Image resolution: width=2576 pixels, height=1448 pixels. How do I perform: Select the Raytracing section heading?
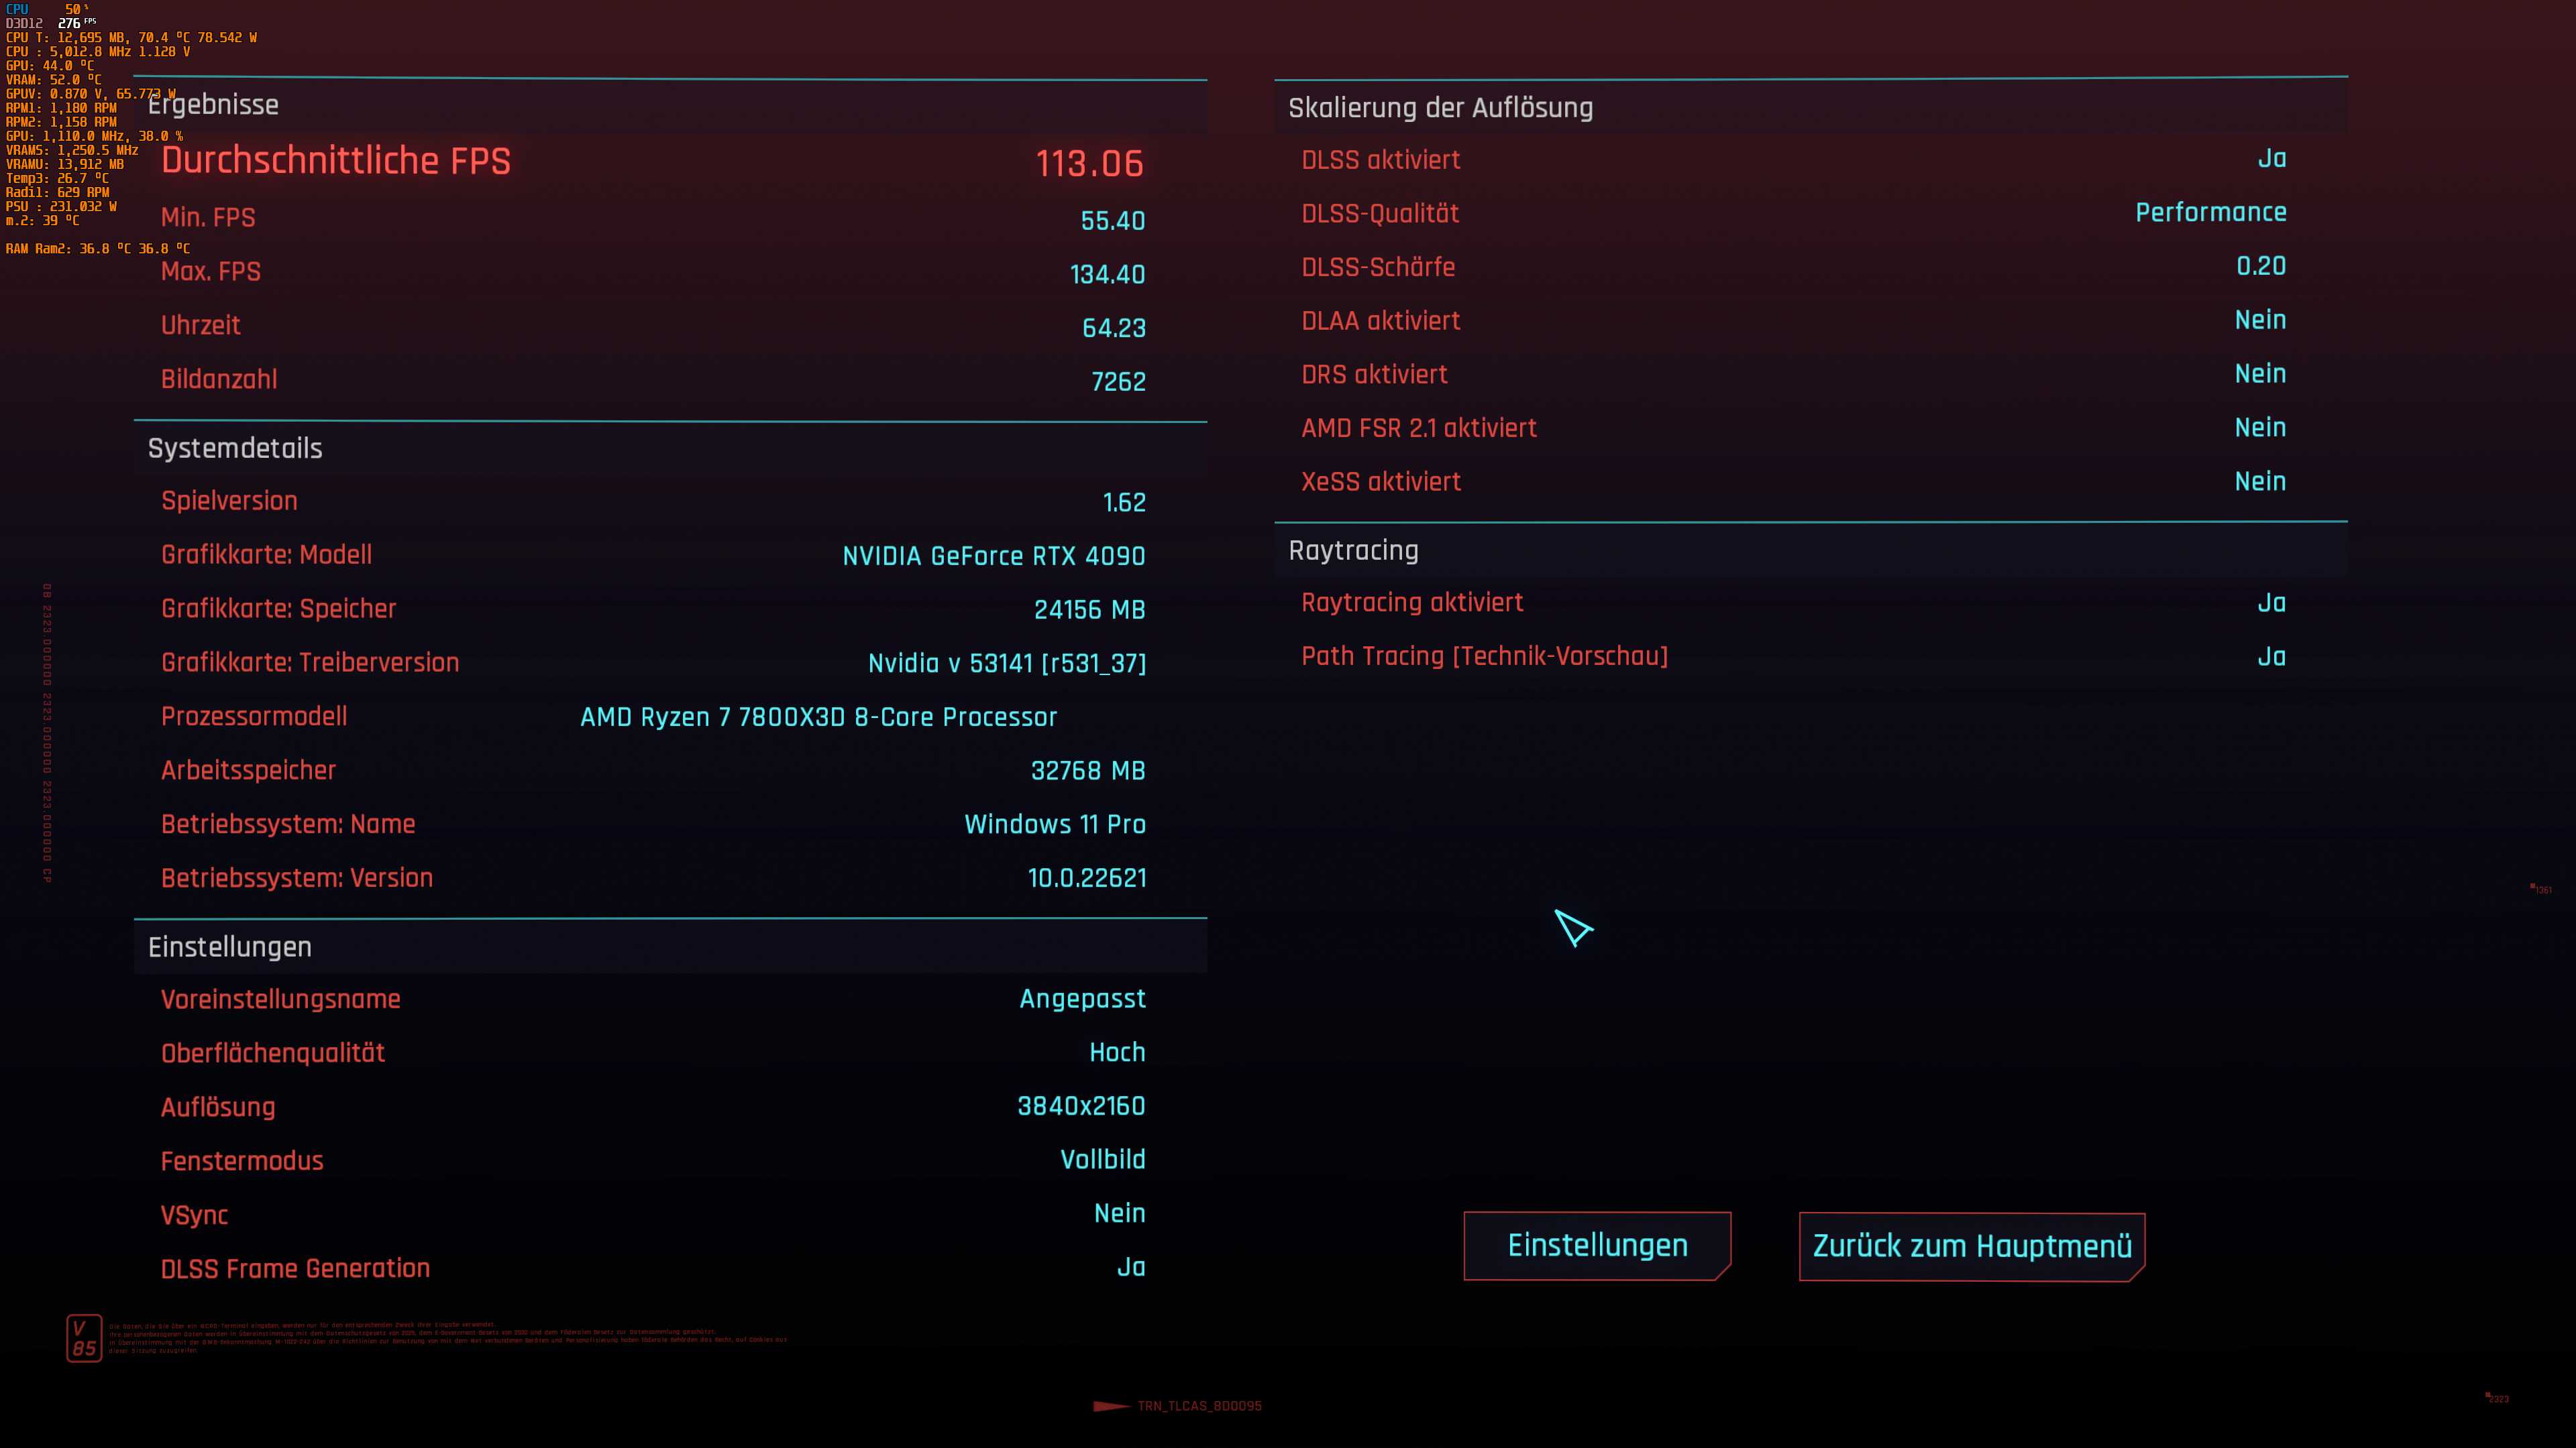click(1353, 550)
